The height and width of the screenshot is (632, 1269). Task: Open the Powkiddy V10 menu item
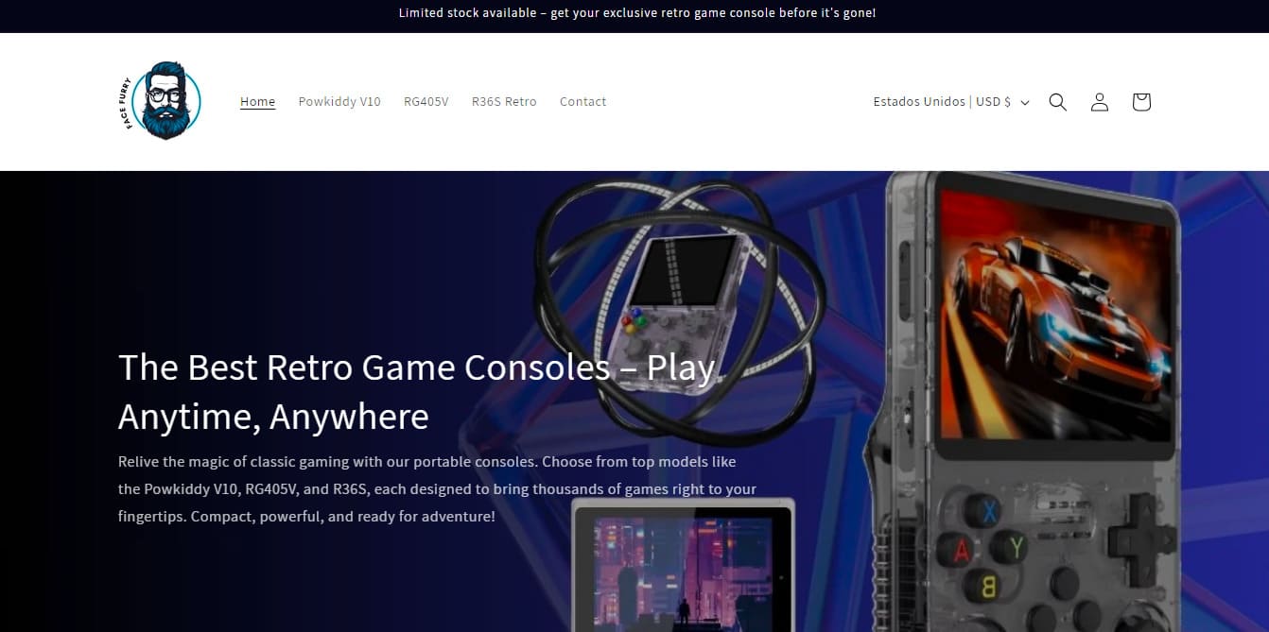pyautogui.click(x=339, y=102)
